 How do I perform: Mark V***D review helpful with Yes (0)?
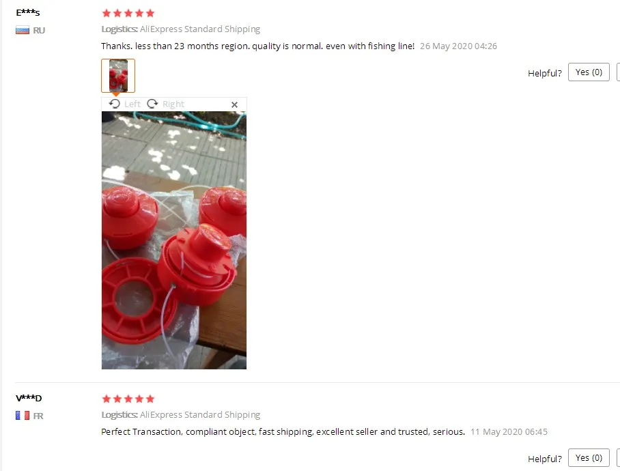click(589, 457)
